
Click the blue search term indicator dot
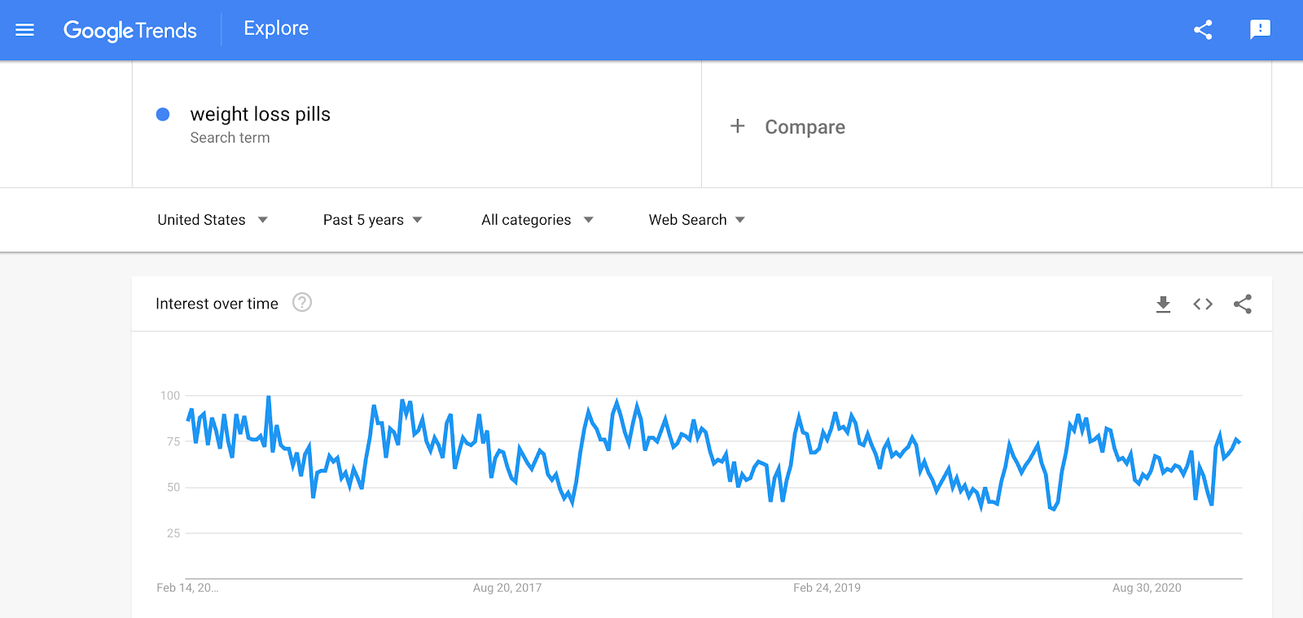(x=163, y=114)
